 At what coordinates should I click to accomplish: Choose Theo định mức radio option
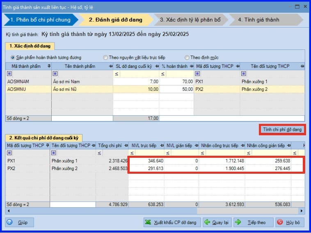187,58
